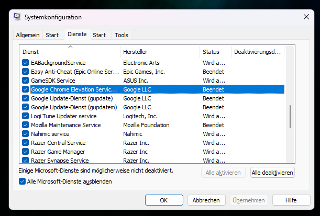Confirm with the OK button
The image size is (320, 216).
tap(164, 200)
